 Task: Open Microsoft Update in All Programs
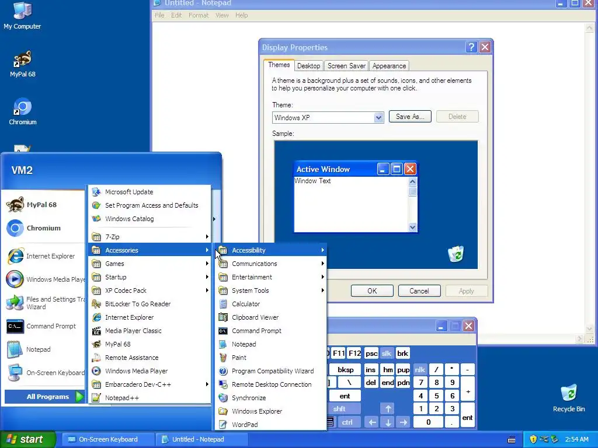(x=150, y=192)
